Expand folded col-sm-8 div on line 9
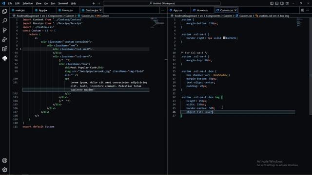 20,49
